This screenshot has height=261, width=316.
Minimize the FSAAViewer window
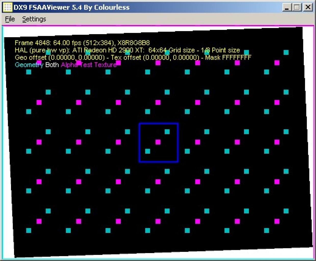point(287,7)
